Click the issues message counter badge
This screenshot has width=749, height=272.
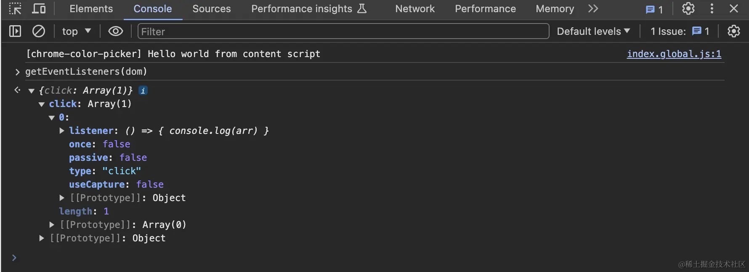pyautogui.click(x=654, y=9)
